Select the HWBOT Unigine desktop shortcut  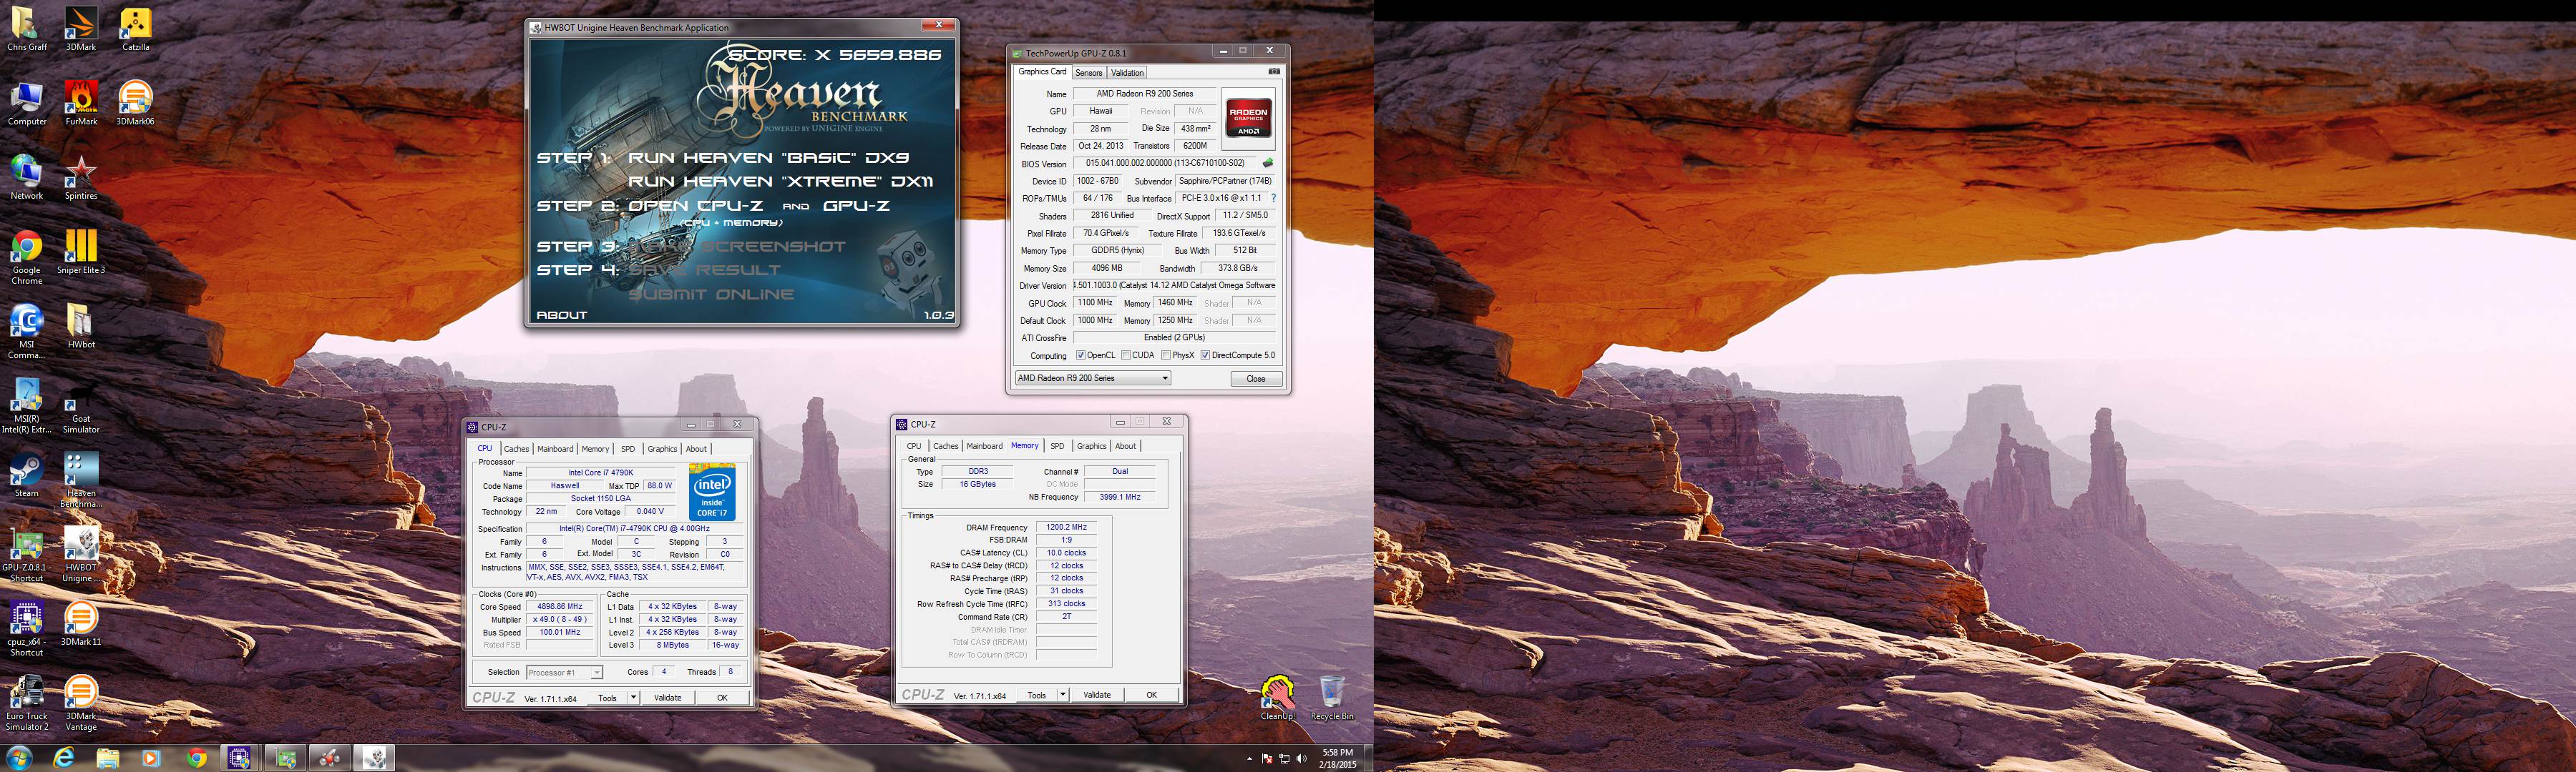coord(81,554)
